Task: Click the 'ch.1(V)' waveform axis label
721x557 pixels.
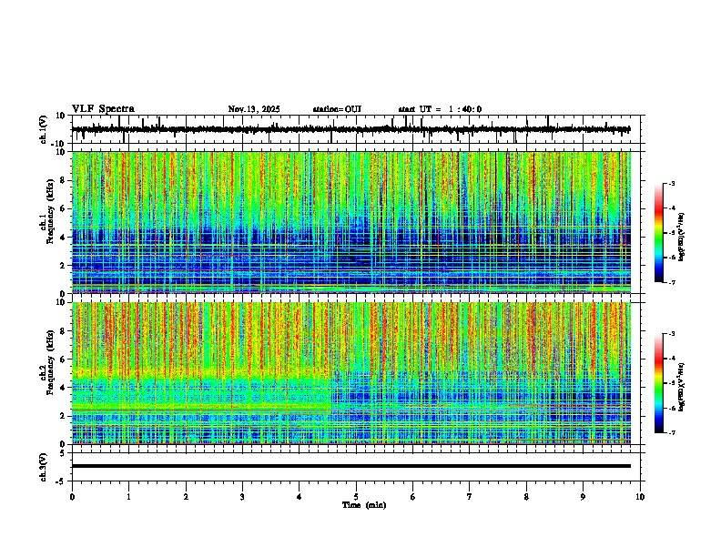Action: coord(44,129)
